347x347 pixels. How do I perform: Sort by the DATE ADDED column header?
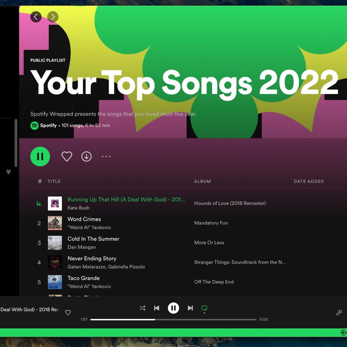tap(309, 181)
